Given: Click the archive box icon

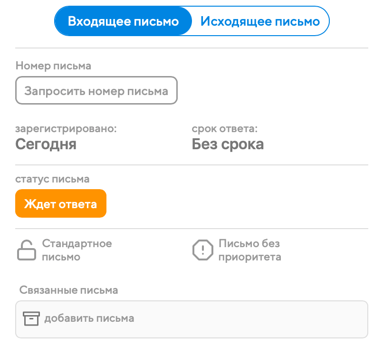Looking at the screenshot, I should click(30, 318).
